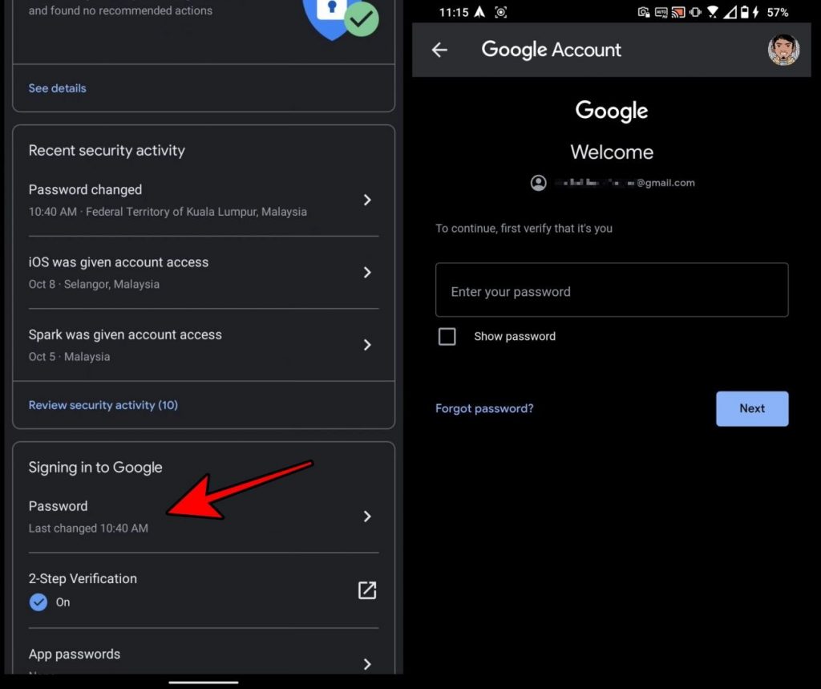The width and height of the screenshot is (821, 689).
Task: Click the See details link
Action: [x=57, y=88]
